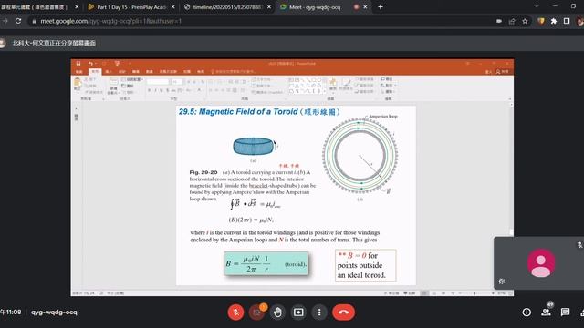584x328 pixels.
Task: Reload the page in Chrome
Action: [18, 21]
